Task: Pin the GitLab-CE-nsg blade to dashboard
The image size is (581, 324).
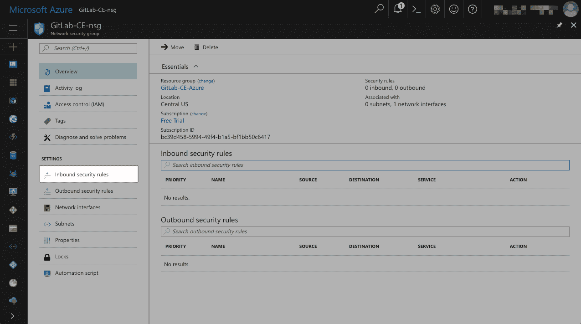Action: point(560,25)
